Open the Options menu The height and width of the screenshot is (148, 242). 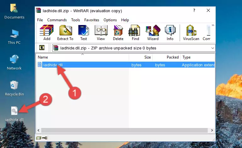110,20
